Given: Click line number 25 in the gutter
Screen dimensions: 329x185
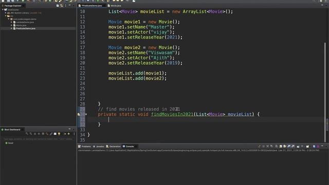Looking at the screenshot, I should coord(82,88).
